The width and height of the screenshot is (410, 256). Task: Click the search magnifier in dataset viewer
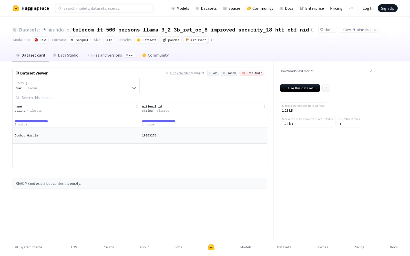(18, 98)
